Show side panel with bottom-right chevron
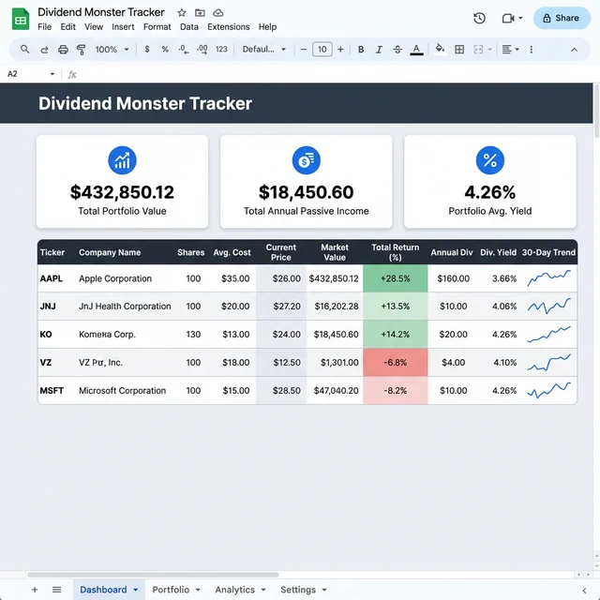This screenshot has height=600, width=600. 584,591
